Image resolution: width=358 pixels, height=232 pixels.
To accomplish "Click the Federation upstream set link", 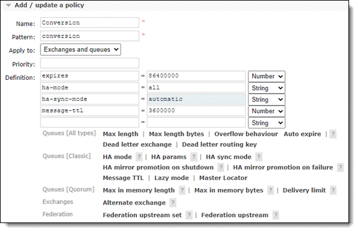I will [x=142, y=215].
